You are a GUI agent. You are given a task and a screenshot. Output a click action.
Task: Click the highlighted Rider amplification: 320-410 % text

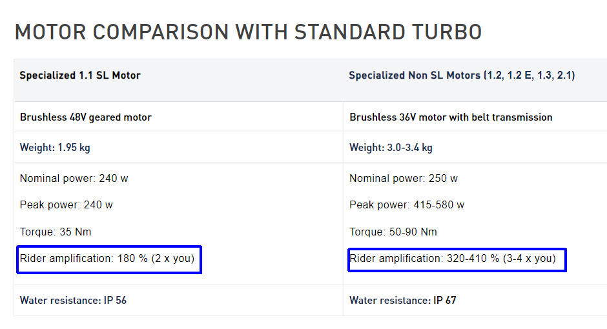(453, 259)
